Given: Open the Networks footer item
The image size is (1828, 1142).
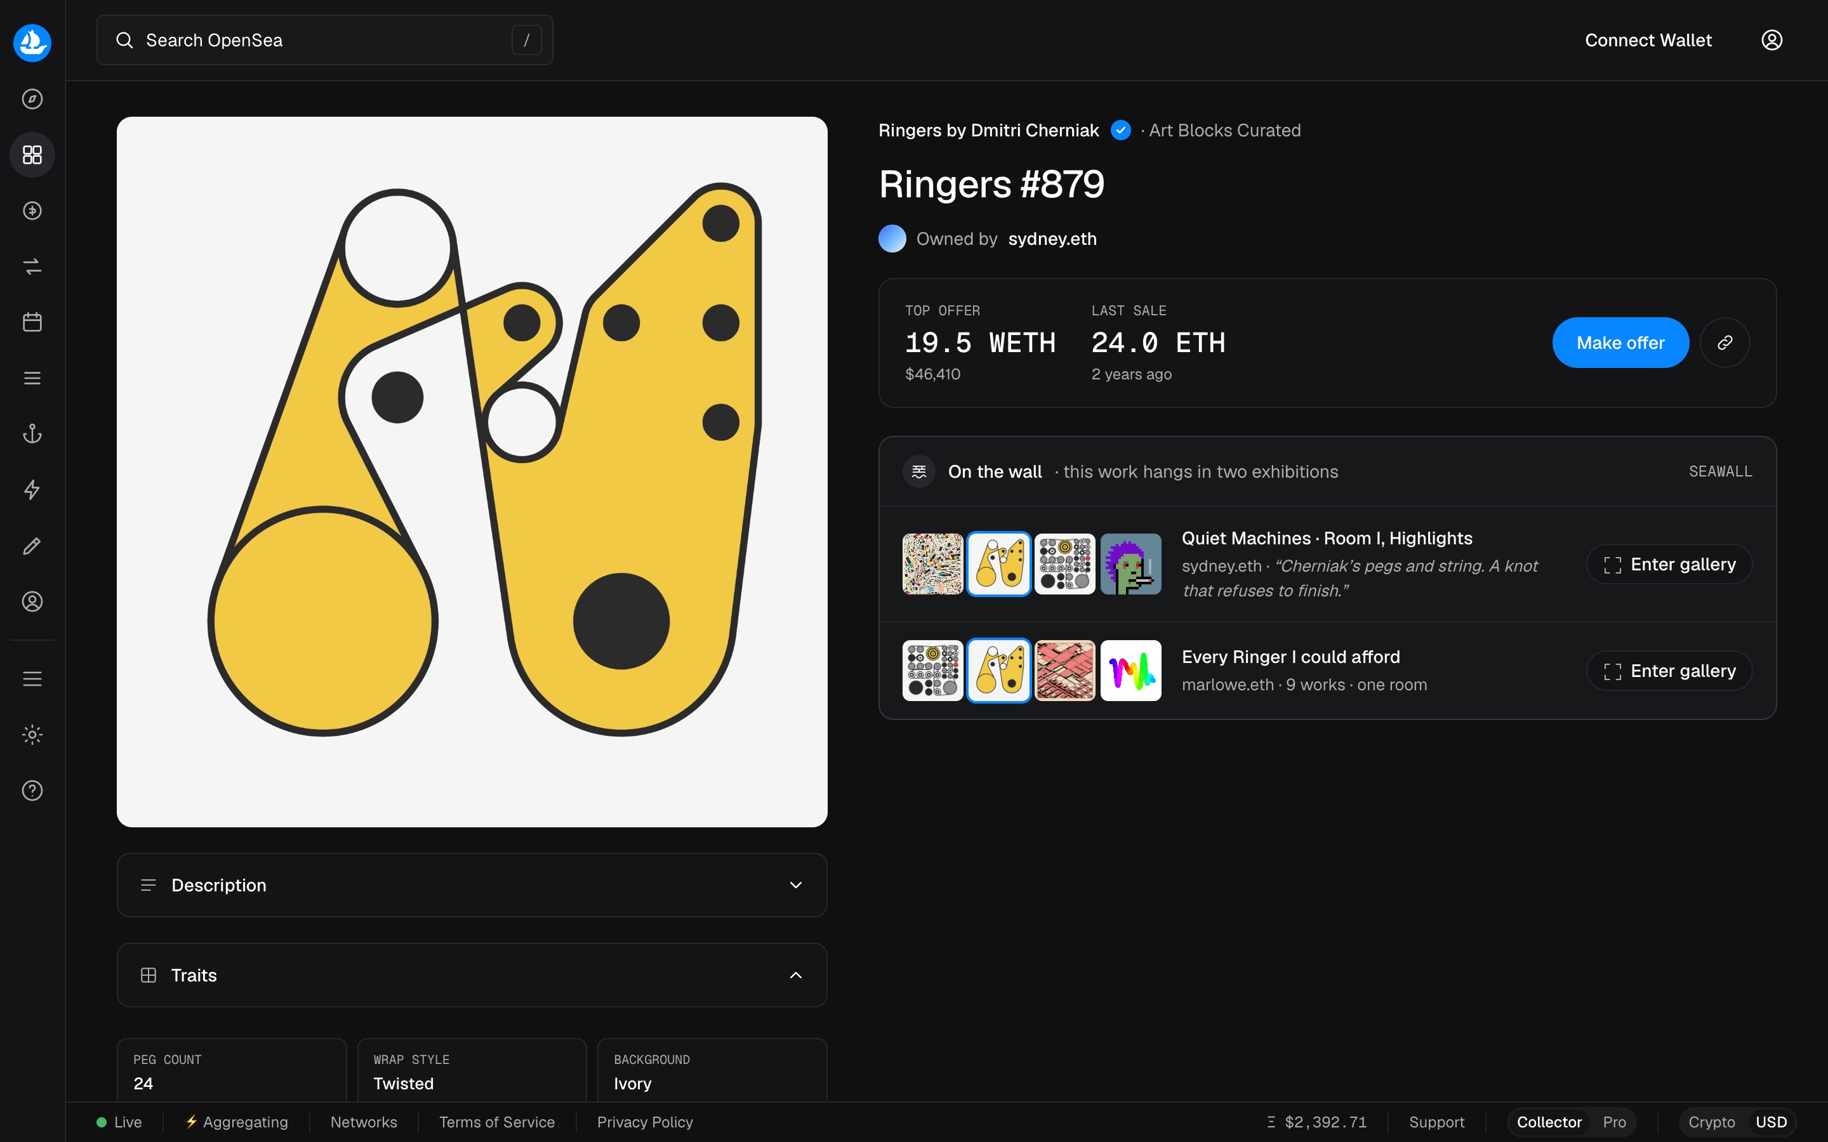Looking at the screenshot, I should tap(363, 1122).
